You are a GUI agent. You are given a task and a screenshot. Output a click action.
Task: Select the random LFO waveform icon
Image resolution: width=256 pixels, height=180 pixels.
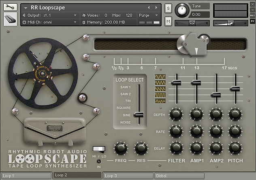(x=160, y=101)
